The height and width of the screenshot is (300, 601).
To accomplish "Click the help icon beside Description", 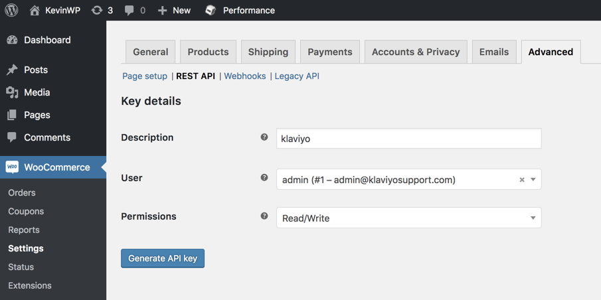I will tap(264, 137).
